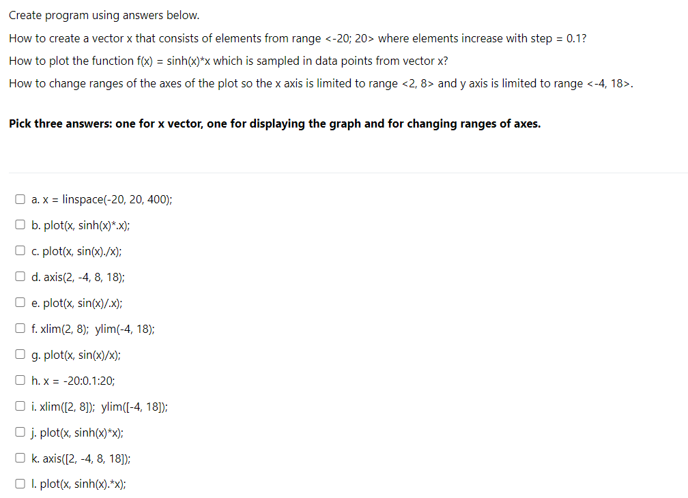Check answer a with linspace(-20, 20, 400)
The width and height of the screenshot is (688, 498).
click(20, 199)
